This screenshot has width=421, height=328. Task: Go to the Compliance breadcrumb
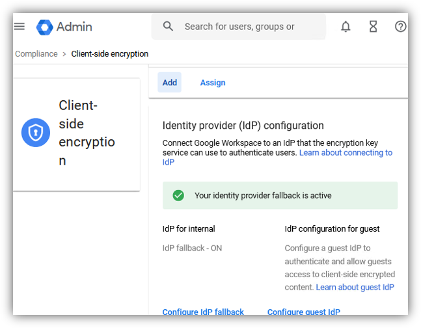pyautogui.click(x=36, y=54)
